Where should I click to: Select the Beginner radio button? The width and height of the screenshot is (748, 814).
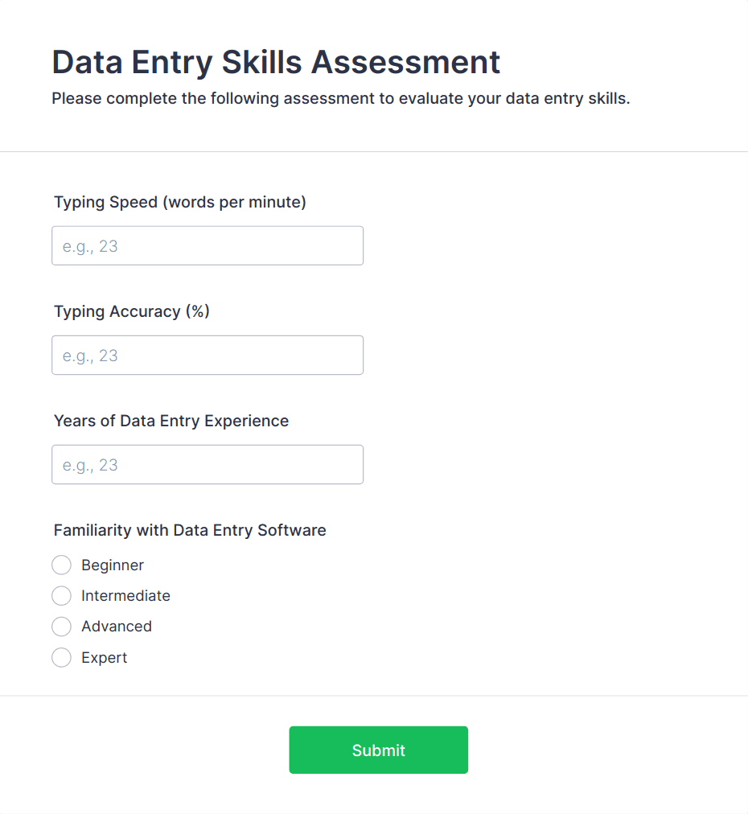click(x=61, y=565)
